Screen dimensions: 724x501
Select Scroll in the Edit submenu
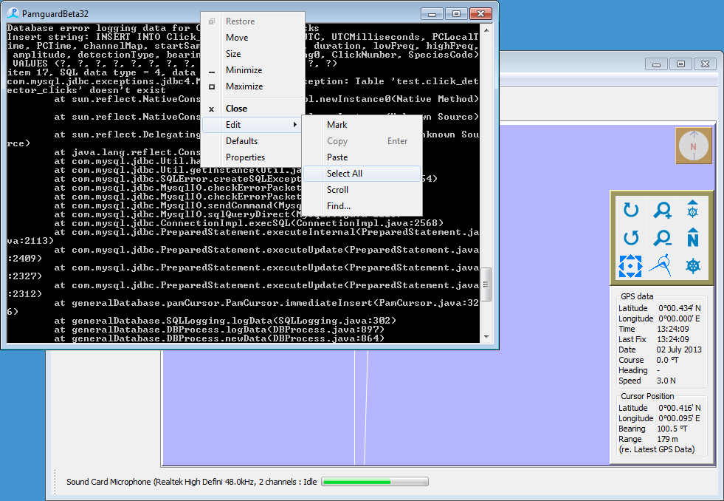click(362, 189)
